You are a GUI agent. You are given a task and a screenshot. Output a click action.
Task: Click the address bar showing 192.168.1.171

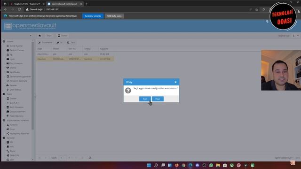coord(53,9)
